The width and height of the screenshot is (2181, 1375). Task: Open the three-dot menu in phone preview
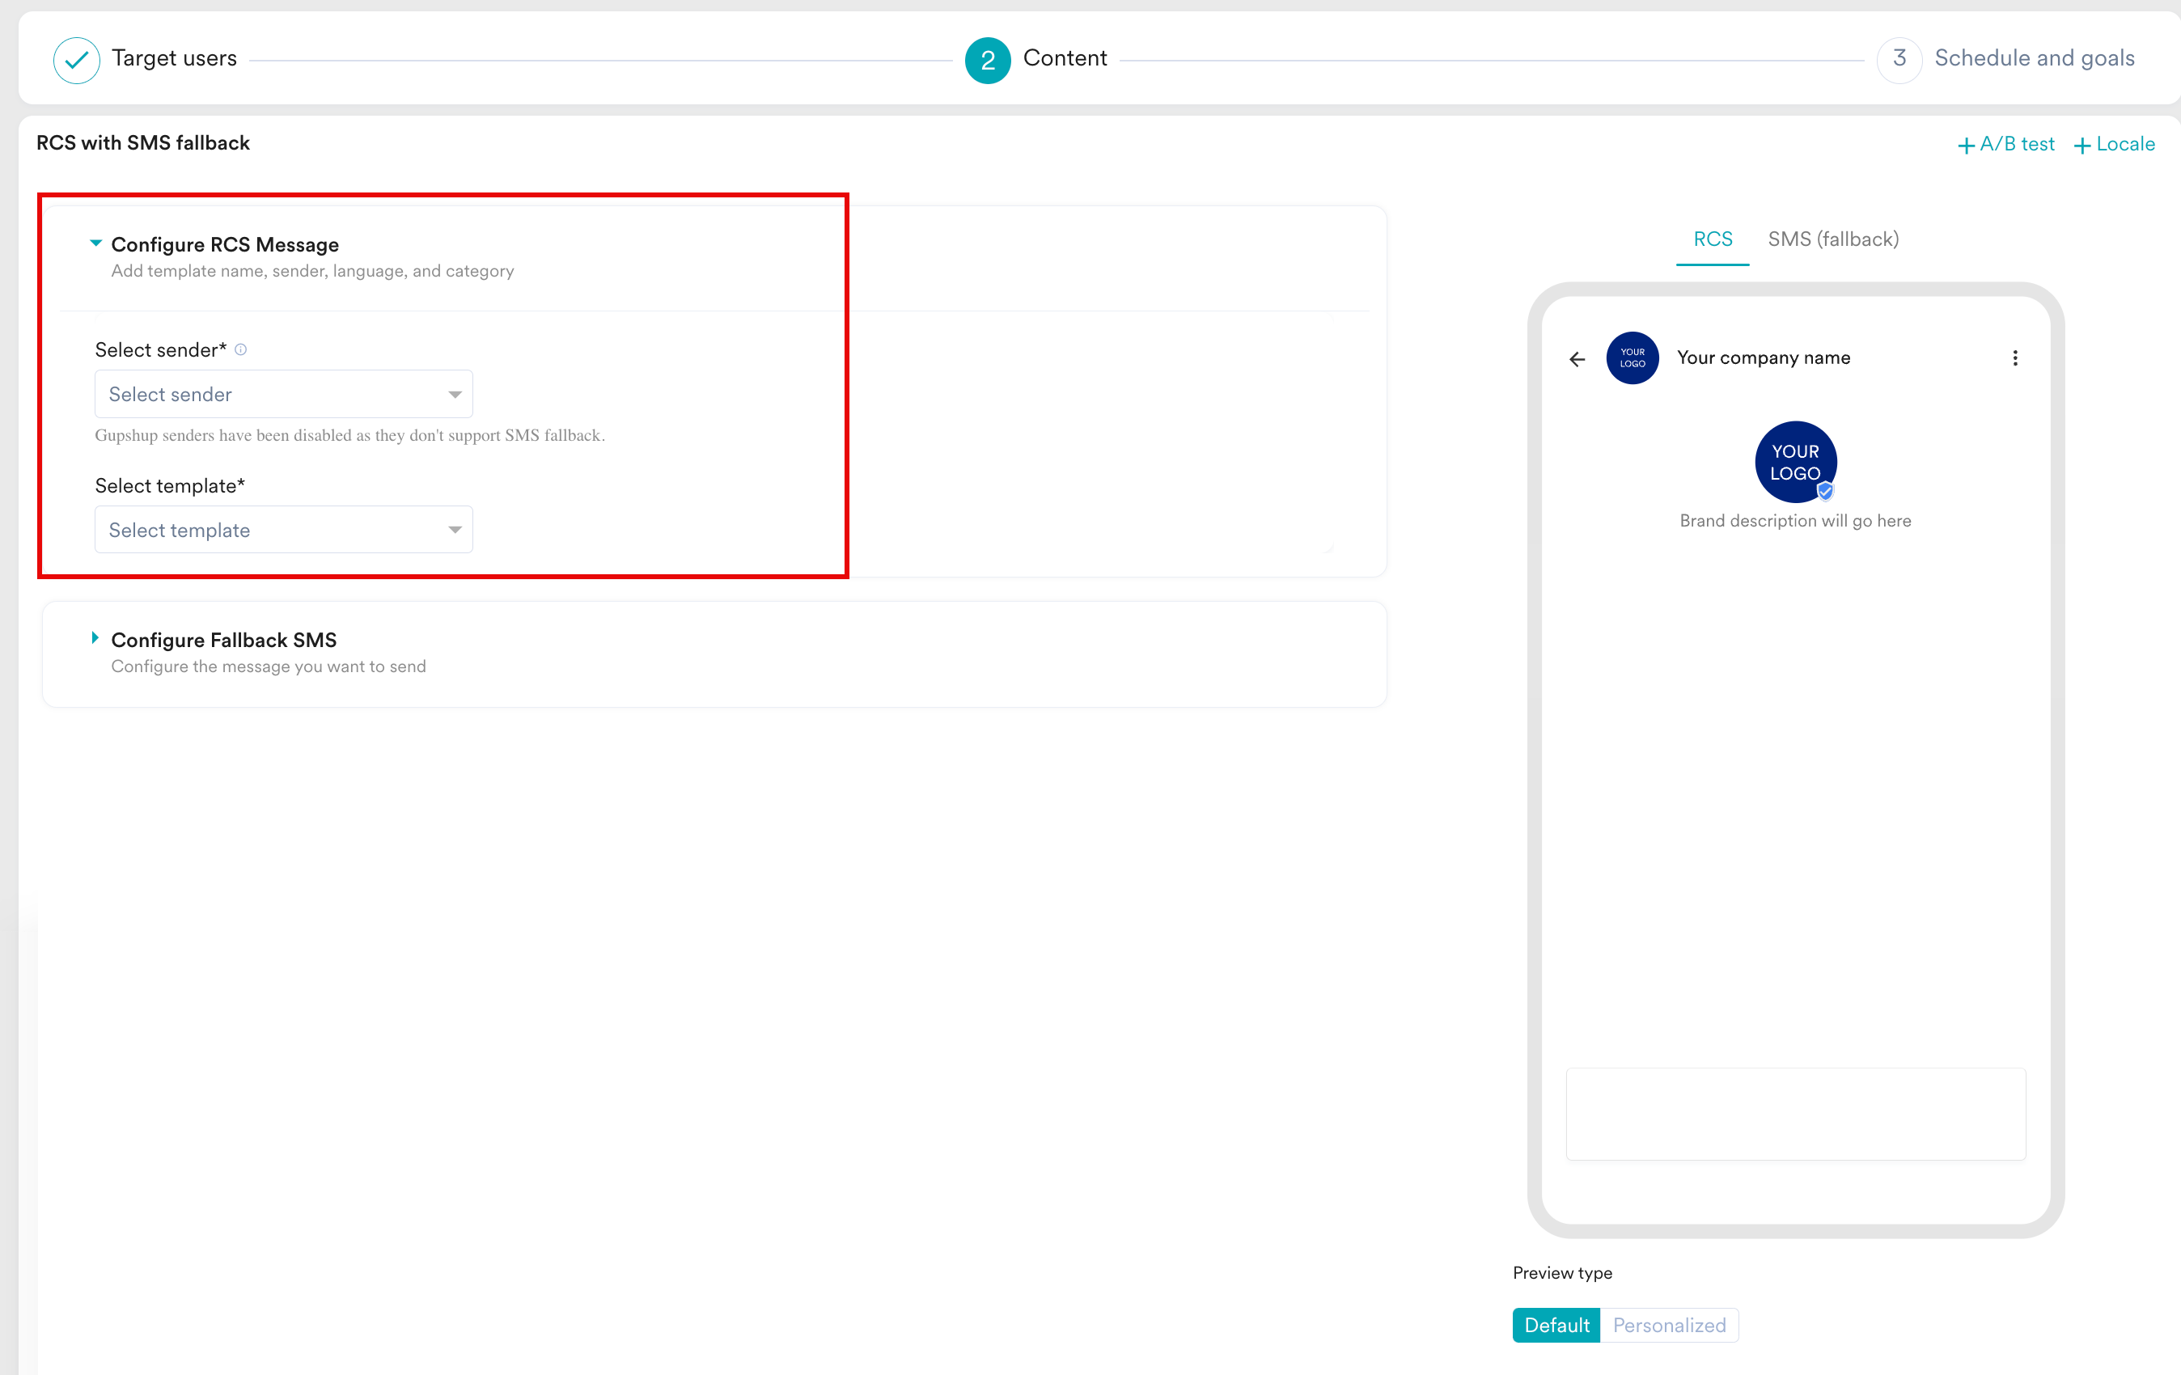point(2014,358)
